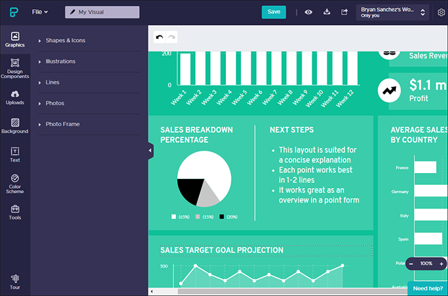This screenshot has width=448, height=296.
Task: Click the share icon
Action: (x=345, y=12)
